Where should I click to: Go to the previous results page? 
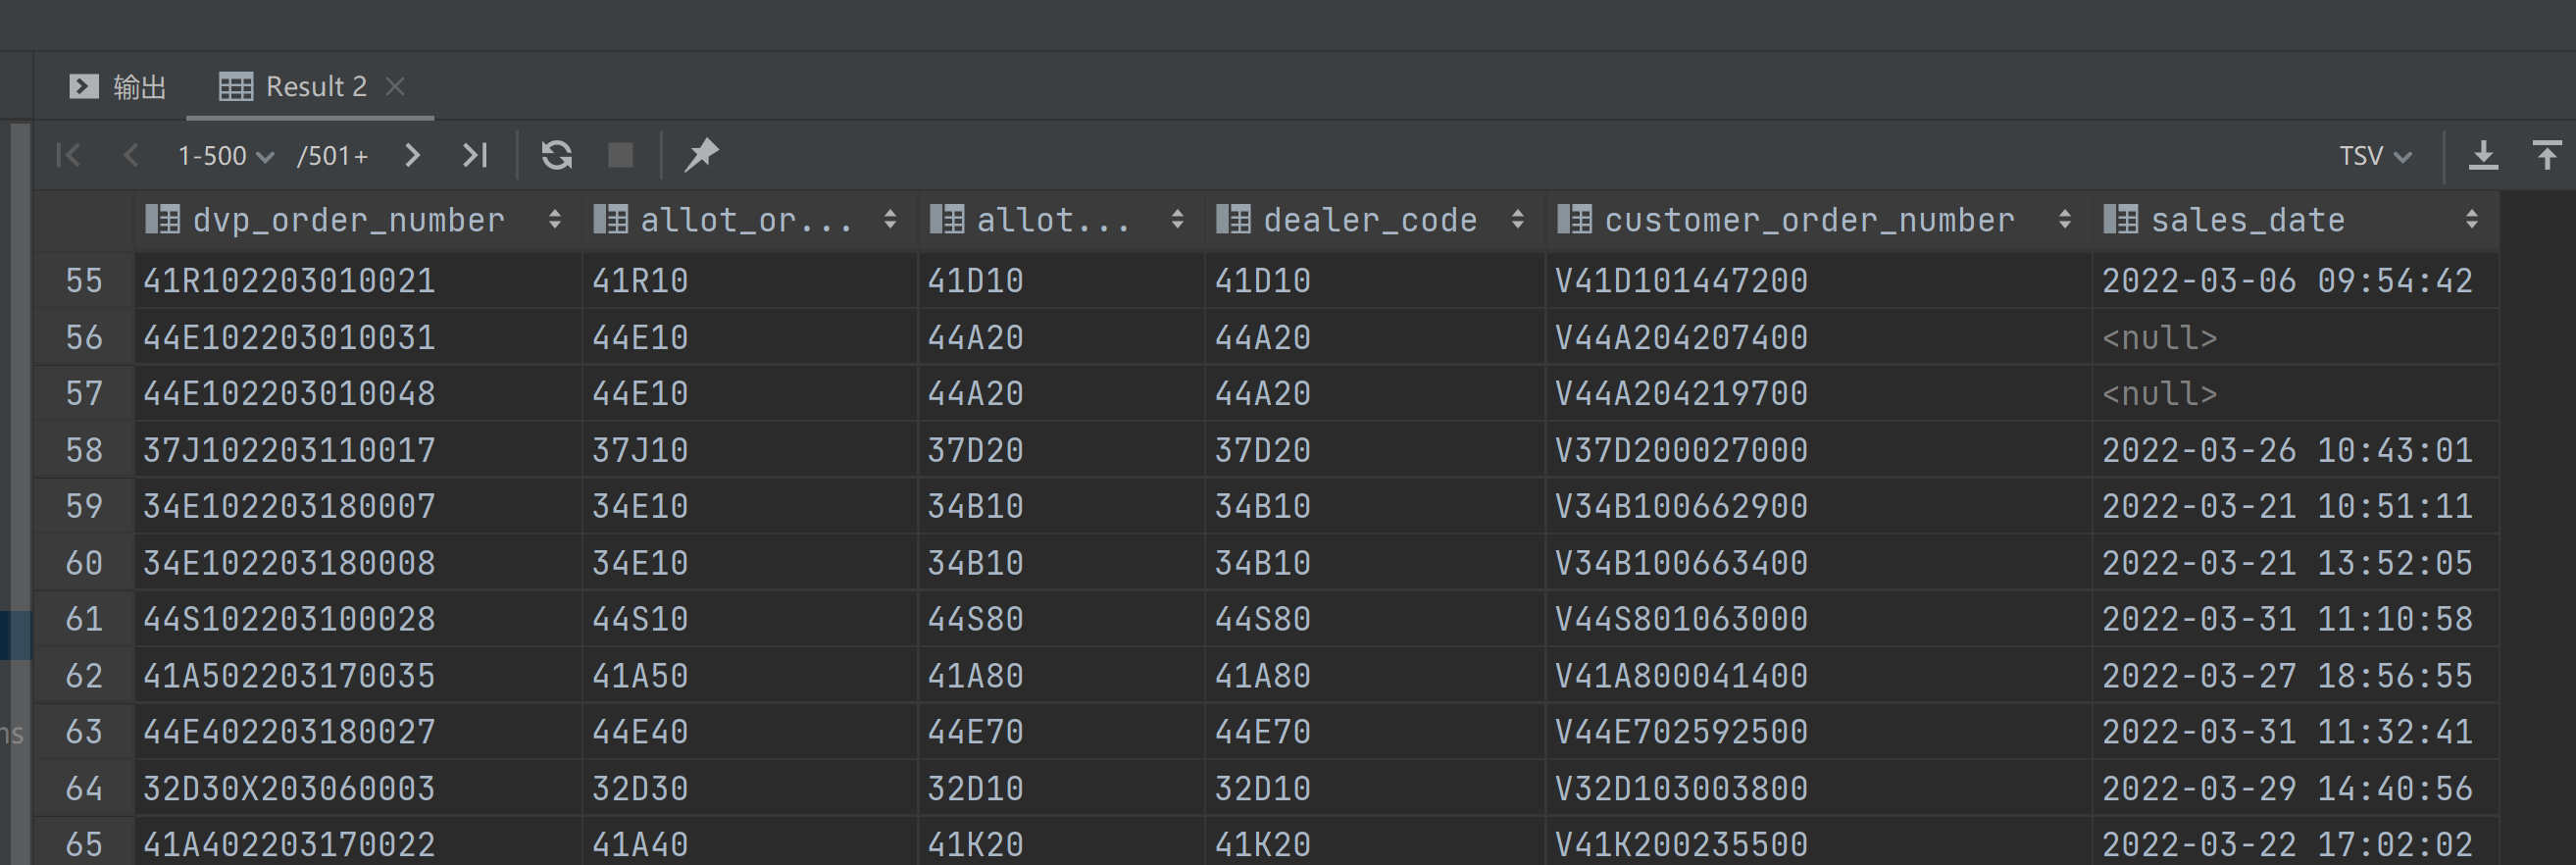click(x=130, y=155)
